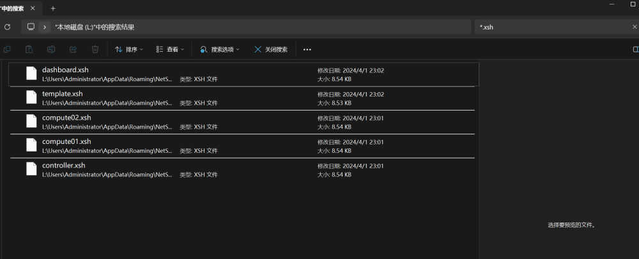Toggle the preview pane button at far right
The image size is (639, 259).
tap(635, 49)
